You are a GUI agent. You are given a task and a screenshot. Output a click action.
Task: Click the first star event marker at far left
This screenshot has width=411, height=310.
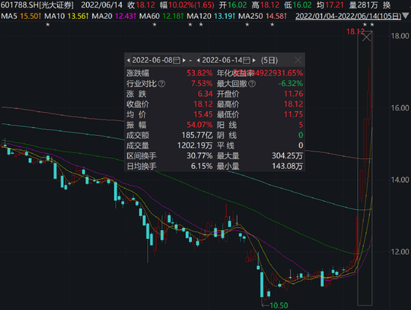[48, 25]
